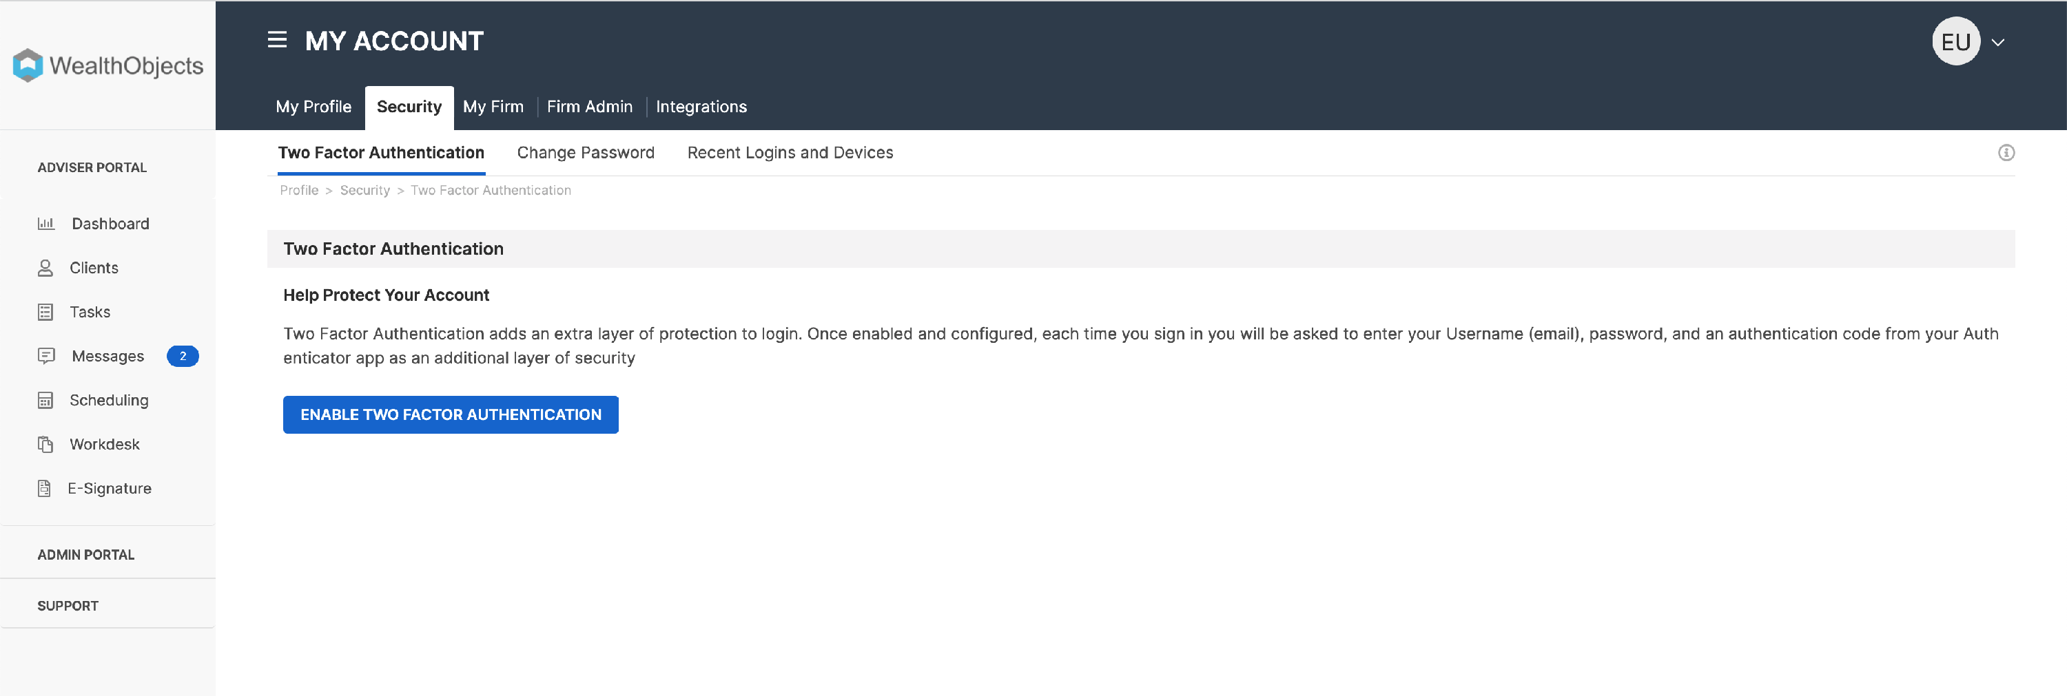Viewport: 2067px width, 696px height.
Task: Open the hamburger menu icon
Action: pyautogui.click(x=277, y=40)
